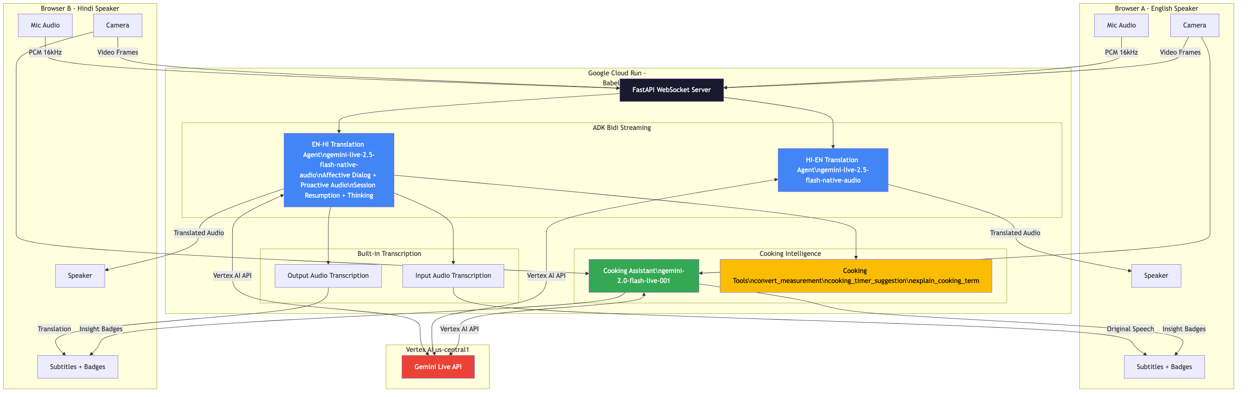Select Subtitles + Badges in Browser A

click(x=1164, y=367)
